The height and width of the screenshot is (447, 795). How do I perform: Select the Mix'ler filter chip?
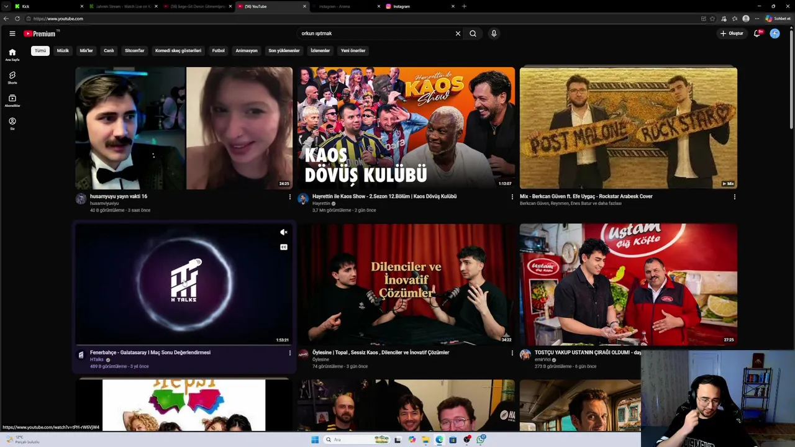(86, 51)
